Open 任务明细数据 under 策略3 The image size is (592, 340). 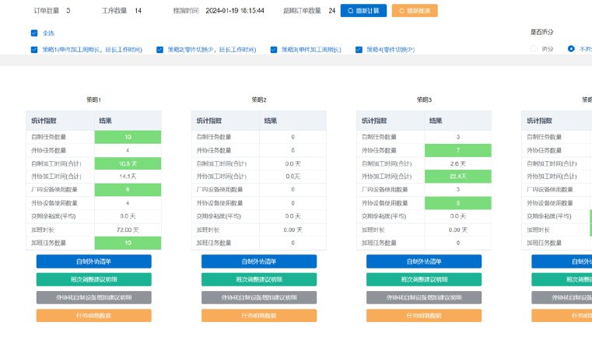click(424, 315)
